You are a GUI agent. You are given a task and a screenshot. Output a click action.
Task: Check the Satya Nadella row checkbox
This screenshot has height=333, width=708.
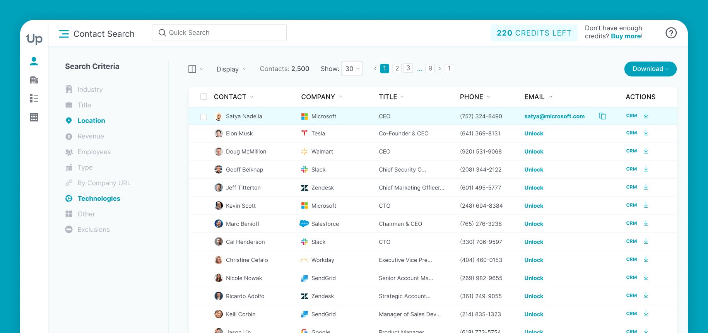[204, 117]
